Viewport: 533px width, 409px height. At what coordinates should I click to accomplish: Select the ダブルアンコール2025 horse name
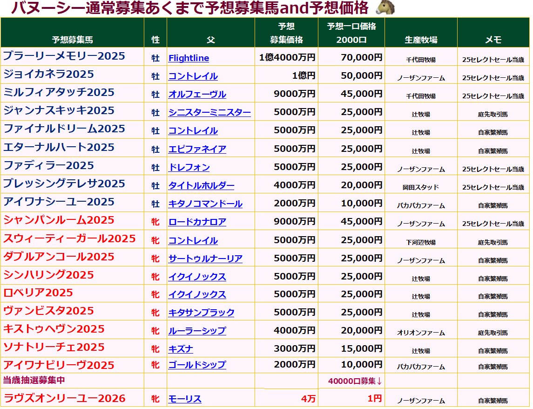(x=59, y=257)
